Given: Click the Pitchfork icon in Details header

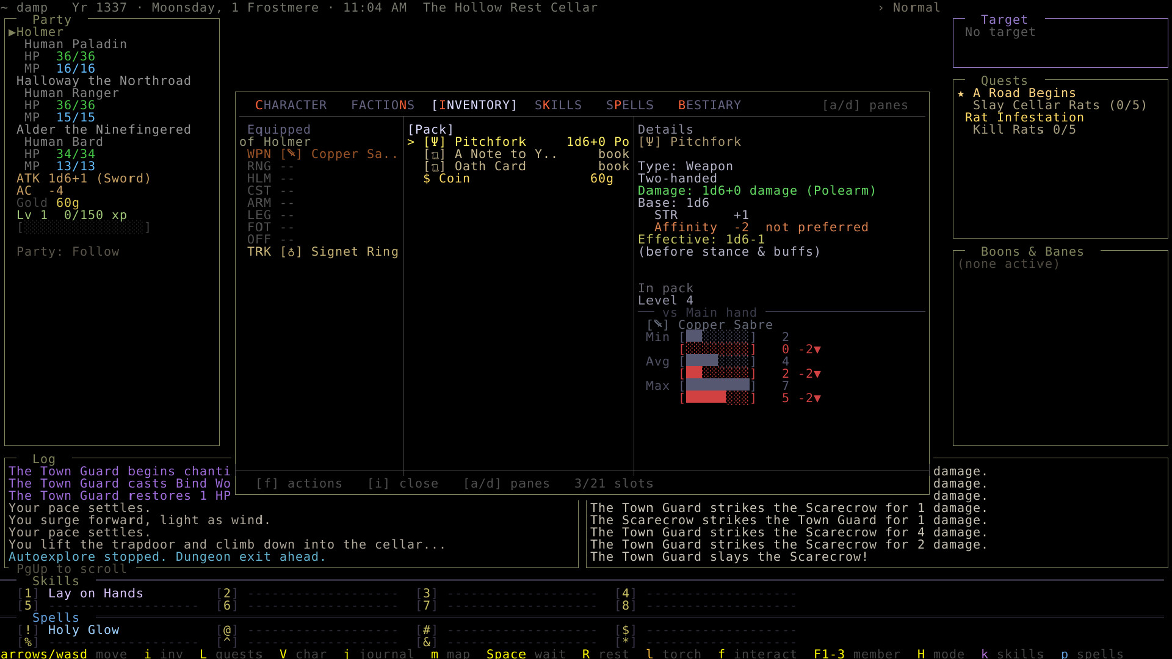Looking at the screenshot, I should [649, 142].
